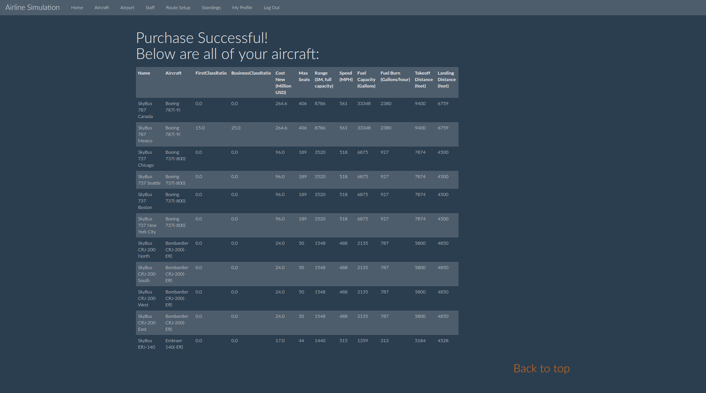Click the SkyBus 737 Seattle name cell
Screen dimensions: 706x393
click(149, 180)
